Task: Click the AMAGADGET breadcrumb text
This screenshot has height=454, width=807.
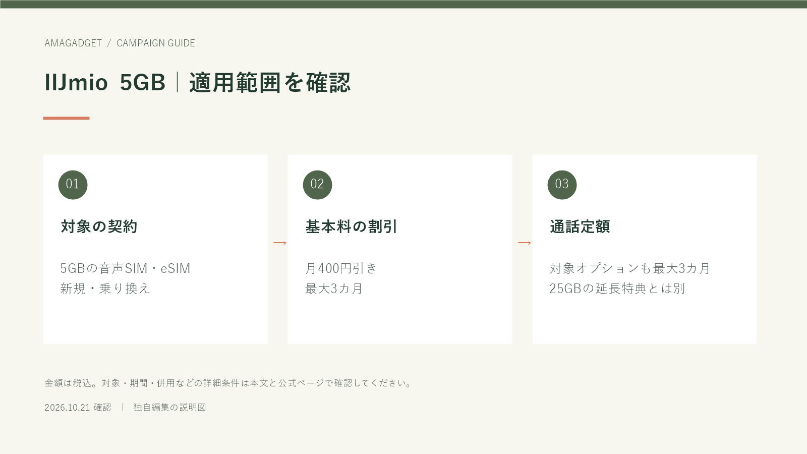Action: (x=73, y=43)
